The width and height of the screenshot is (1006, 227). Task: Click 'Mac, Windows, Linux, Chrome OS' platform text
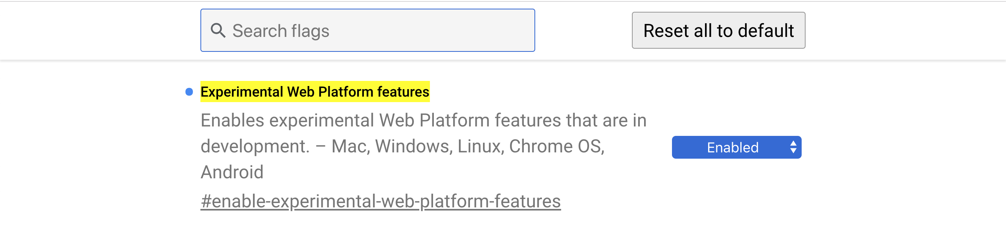click(468, 146)
